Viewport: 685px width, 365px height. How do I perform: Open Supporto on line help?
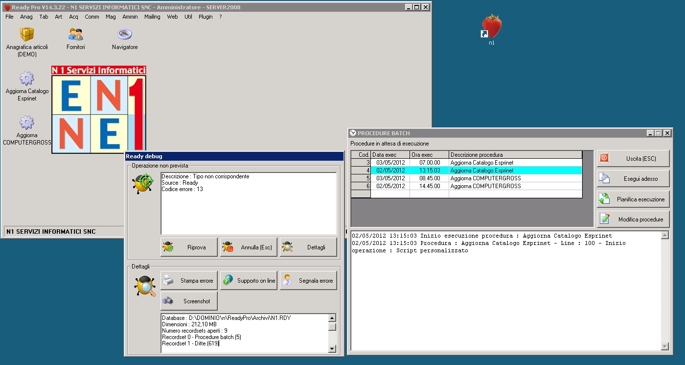[249, 281]
